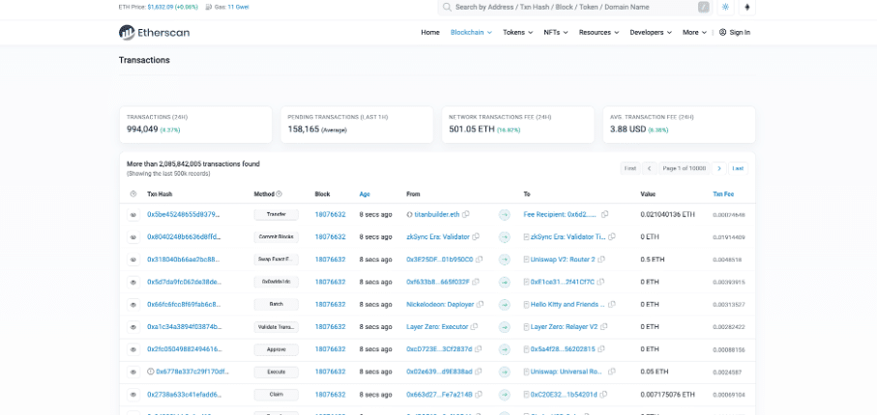Viewport: 878px width, 415px height.
Task: Open transaction hash 0xa1c34a3894f03874b
Action: pyautogui.click(x=185, y=327)
